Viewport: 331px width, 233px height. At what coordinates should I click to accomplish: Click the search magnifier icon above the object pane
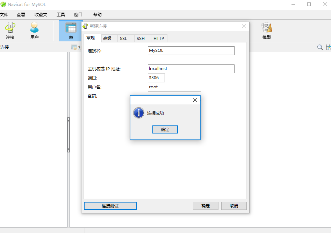point(319,47)
